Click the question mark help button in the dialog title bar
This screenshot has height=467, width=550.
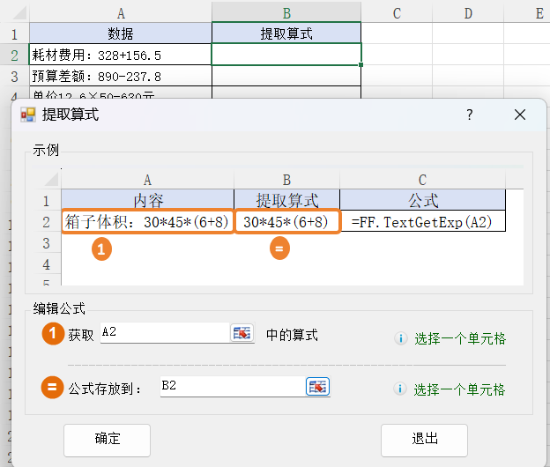pyautogui.click(x=470, y=115)
